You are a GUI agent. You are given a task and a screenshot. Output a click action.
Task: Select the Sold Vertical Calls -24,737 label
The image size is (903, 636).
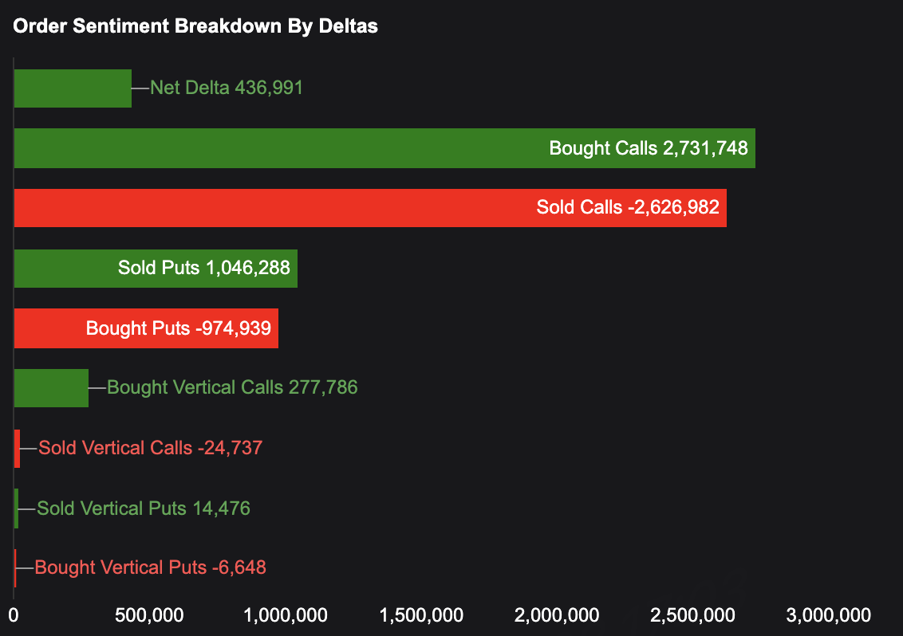151,448
